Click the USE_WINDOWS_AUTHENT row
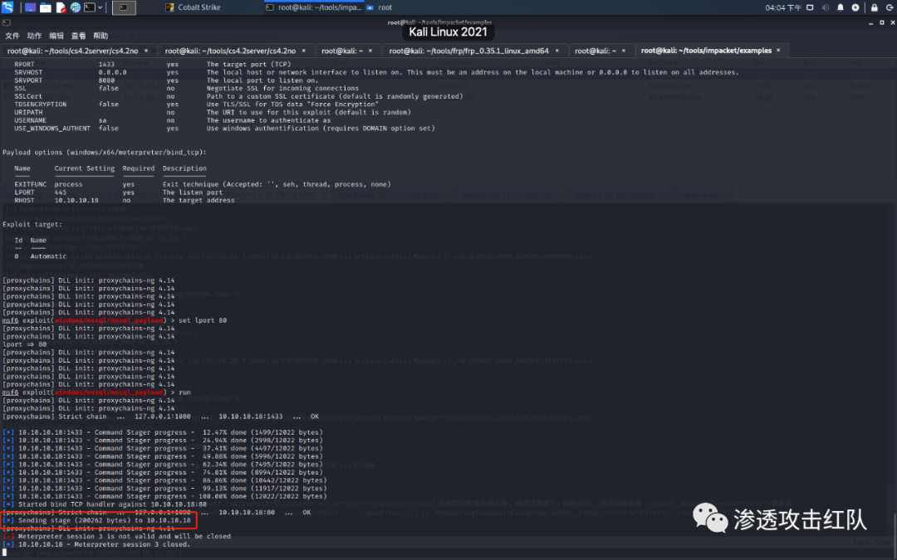This screenshot has height=560, width=897. (x=224, y=128)
